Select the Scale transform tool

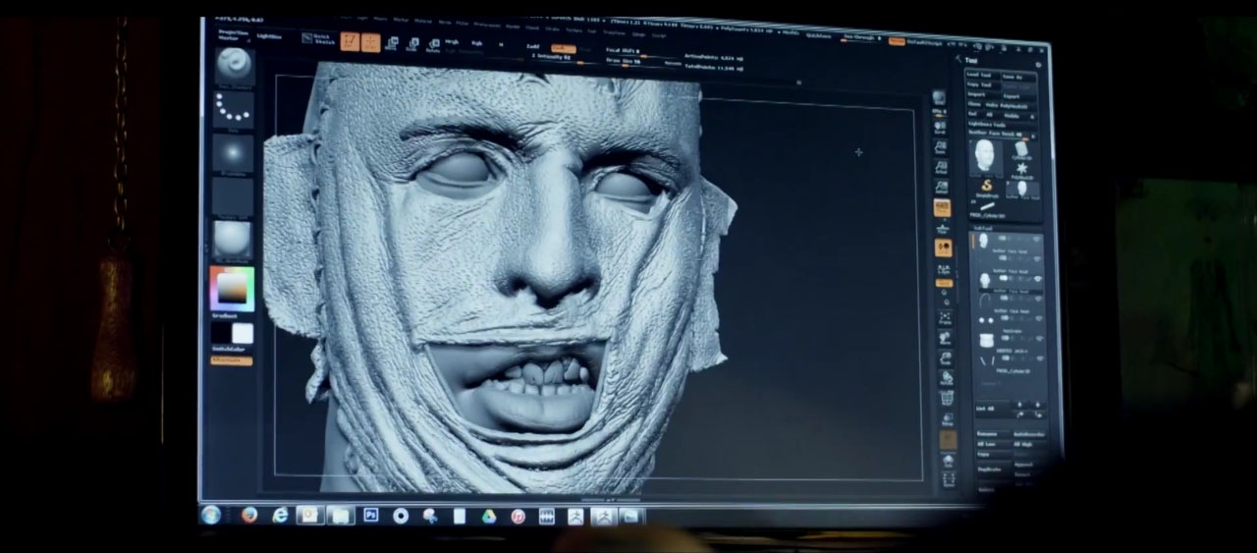click(x=412, y=44)
